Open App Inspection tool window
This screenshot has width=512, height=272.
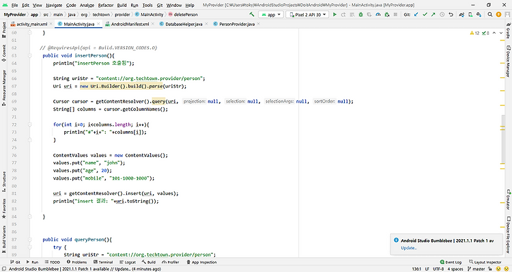pyautogui.click(x=201, y=262)
